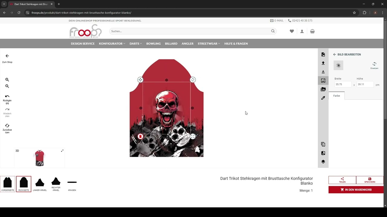Reset design with Zurücksetzen
The image size is (387, 217).
(x=7, y=128)
